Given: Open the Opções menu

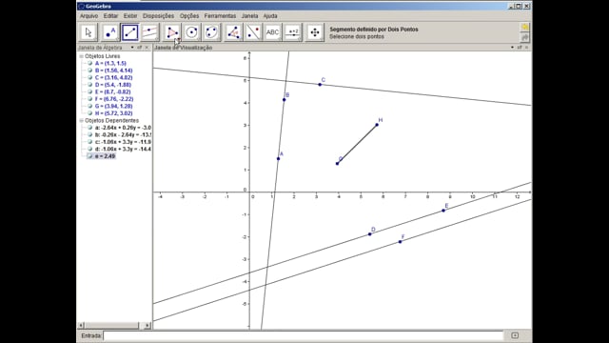Looking at the screenshot, I should click(x=189, y=16).
